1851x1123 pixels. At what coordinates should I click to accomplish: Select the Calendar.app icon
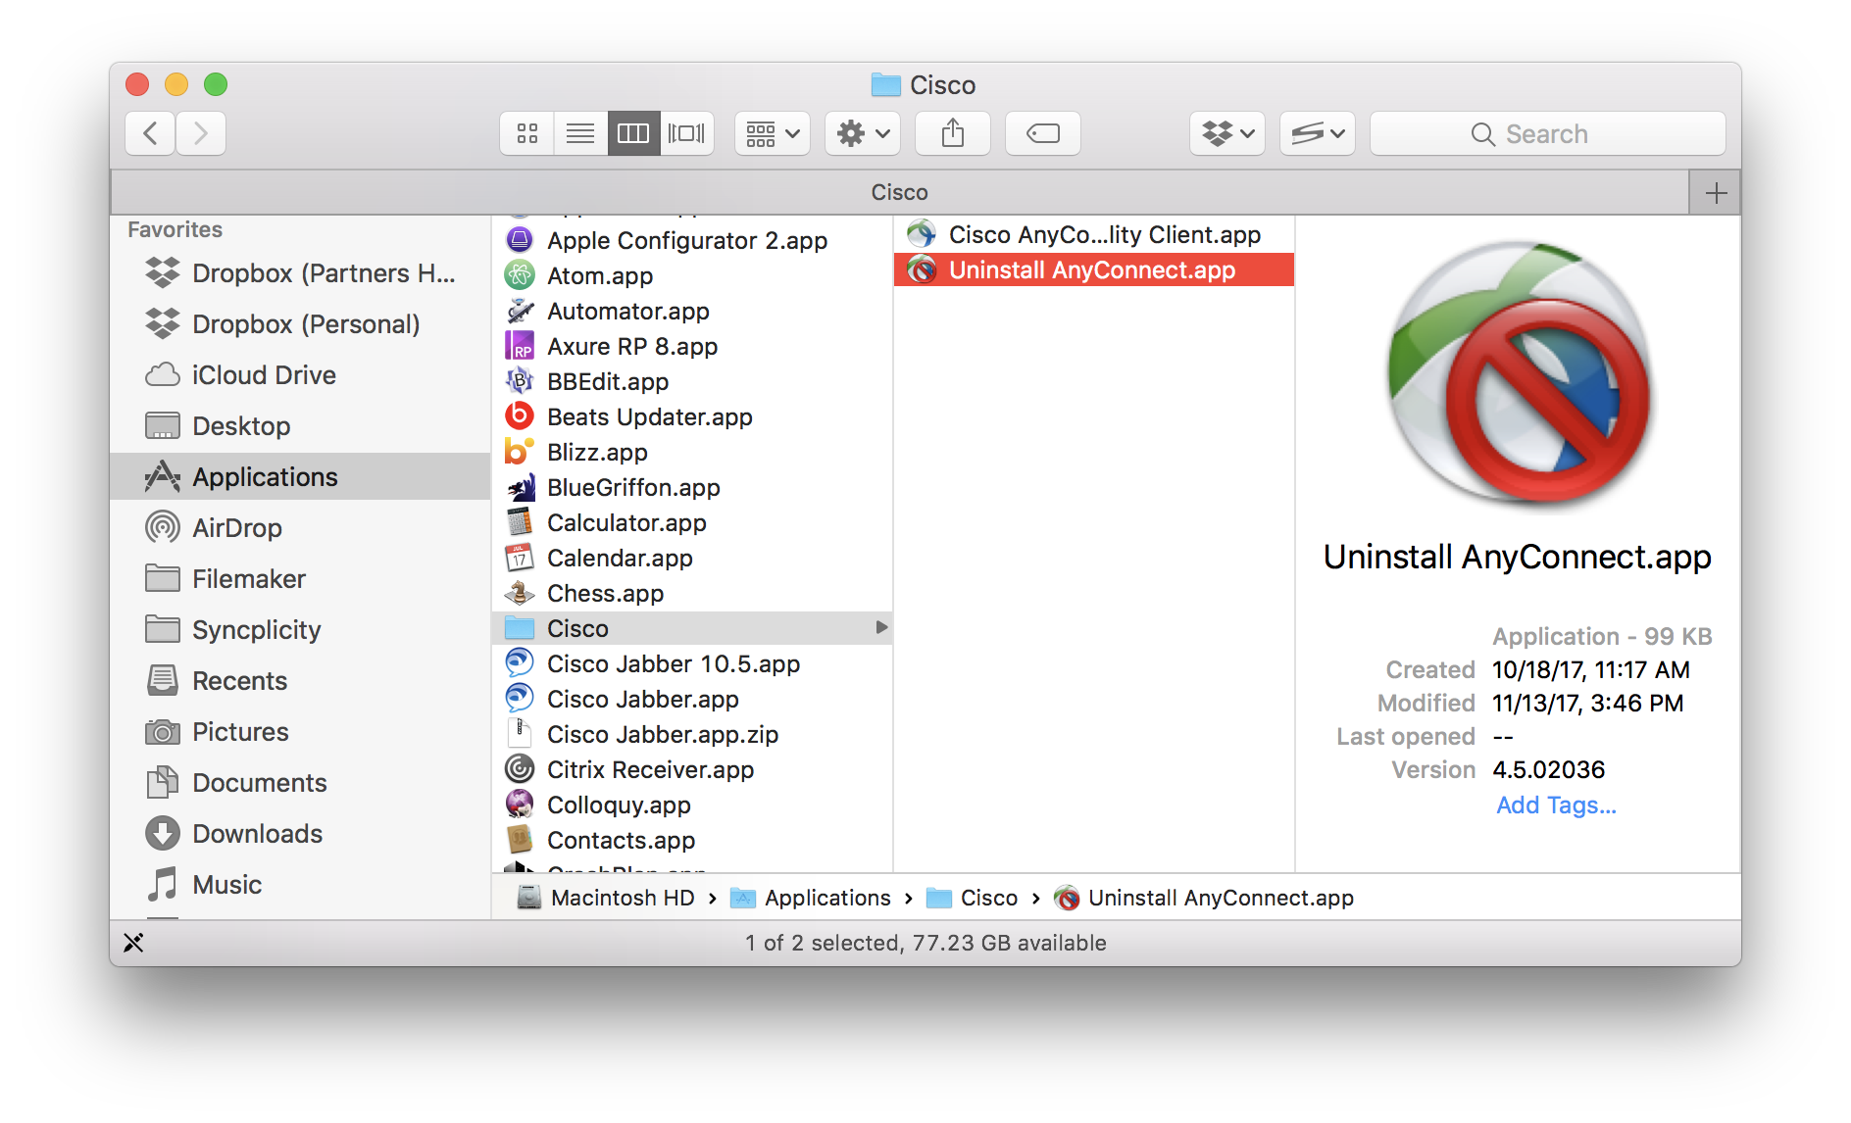(520, 558)
